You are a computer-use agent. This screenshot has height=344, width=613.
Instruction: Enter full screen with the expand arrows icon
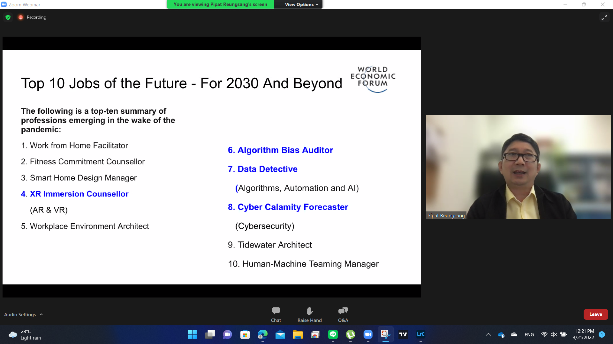(604, 18)
